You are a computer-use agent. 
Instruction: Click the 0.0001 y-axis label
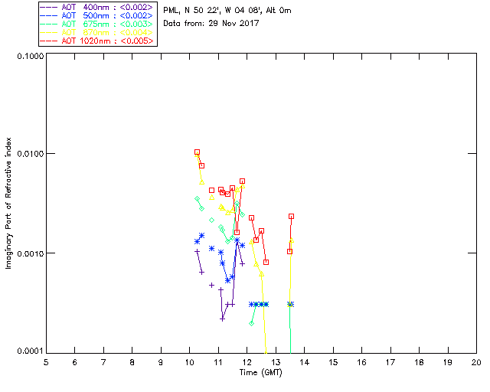(x=30, y=351)
